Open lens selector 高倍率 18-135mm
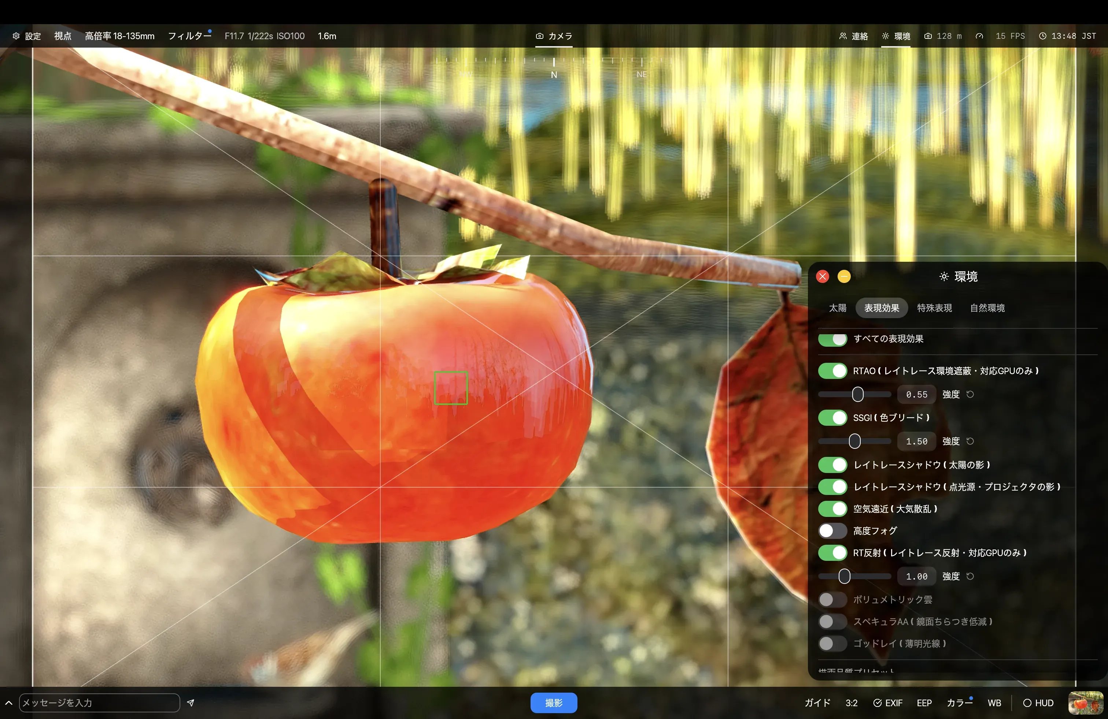The width and height of the screenshot is (1108, 719). [x=120, y=36]
